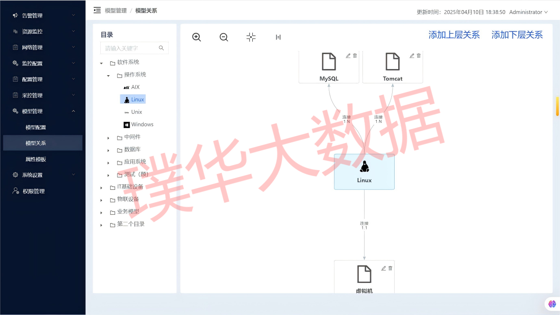Delete the 虚拟机 node via trash icon
Viewport: 560px width, 315px height.
click(390, 268)
